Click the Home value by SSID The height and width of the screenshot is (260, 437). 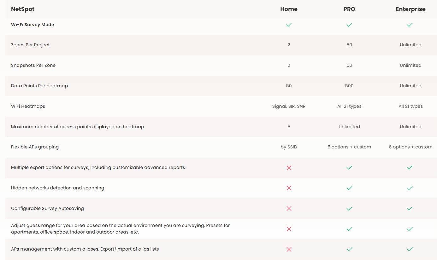pos(289,147)
